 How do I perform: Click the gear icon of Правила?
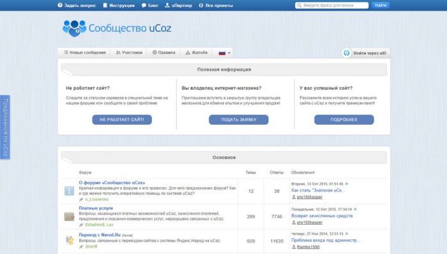(155, 52)
